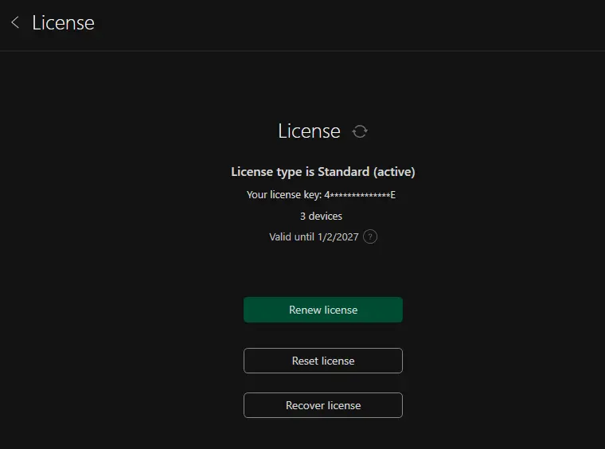Click the Recover license button
This screenshot has width=605, height=449.
click(x=323, y=405)
